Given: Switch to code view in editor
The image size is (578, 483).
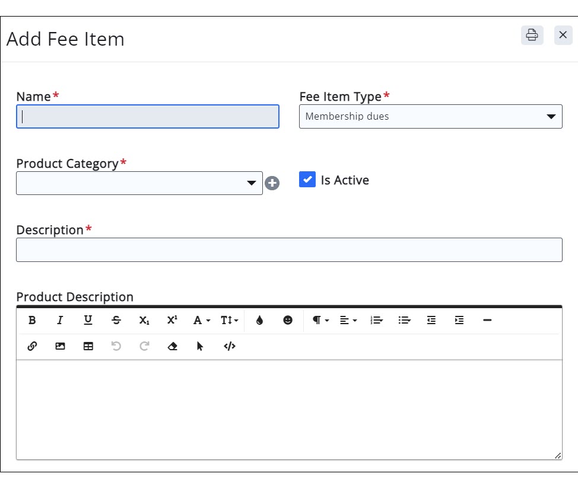Looking at the screenshot, I should pyautogui.click(x=230, y=346).
